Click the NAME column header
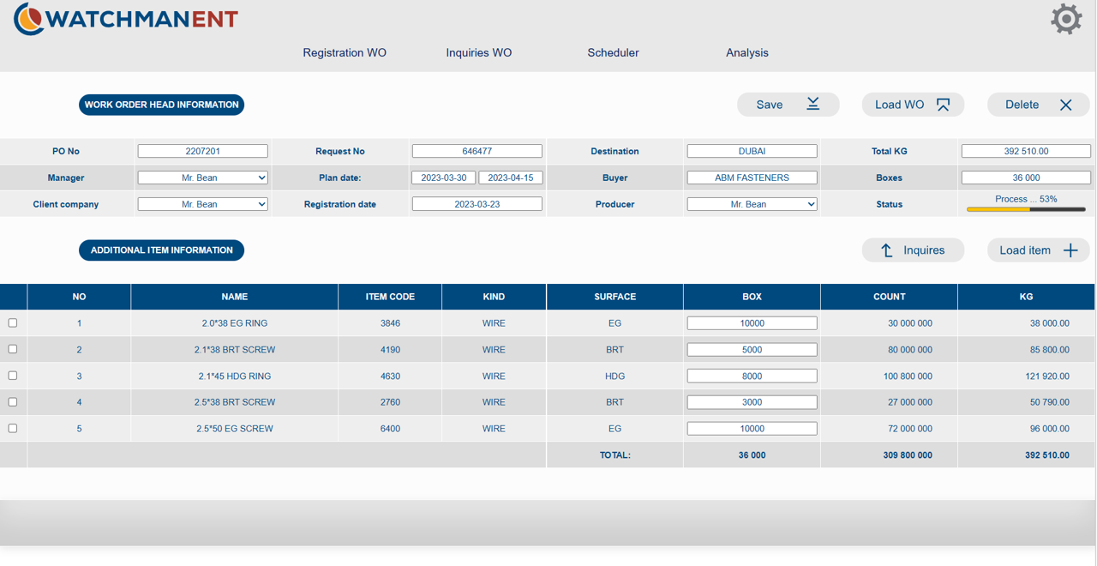Screen dimensions: 1097x566 click(x=235, y=297)
